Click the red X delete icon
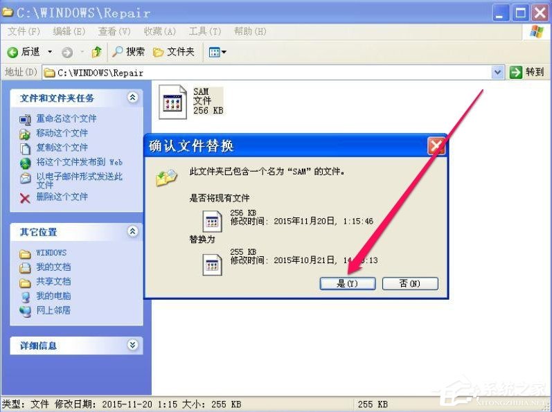This screenshot has width=552, height=412. tap(25, 199)
